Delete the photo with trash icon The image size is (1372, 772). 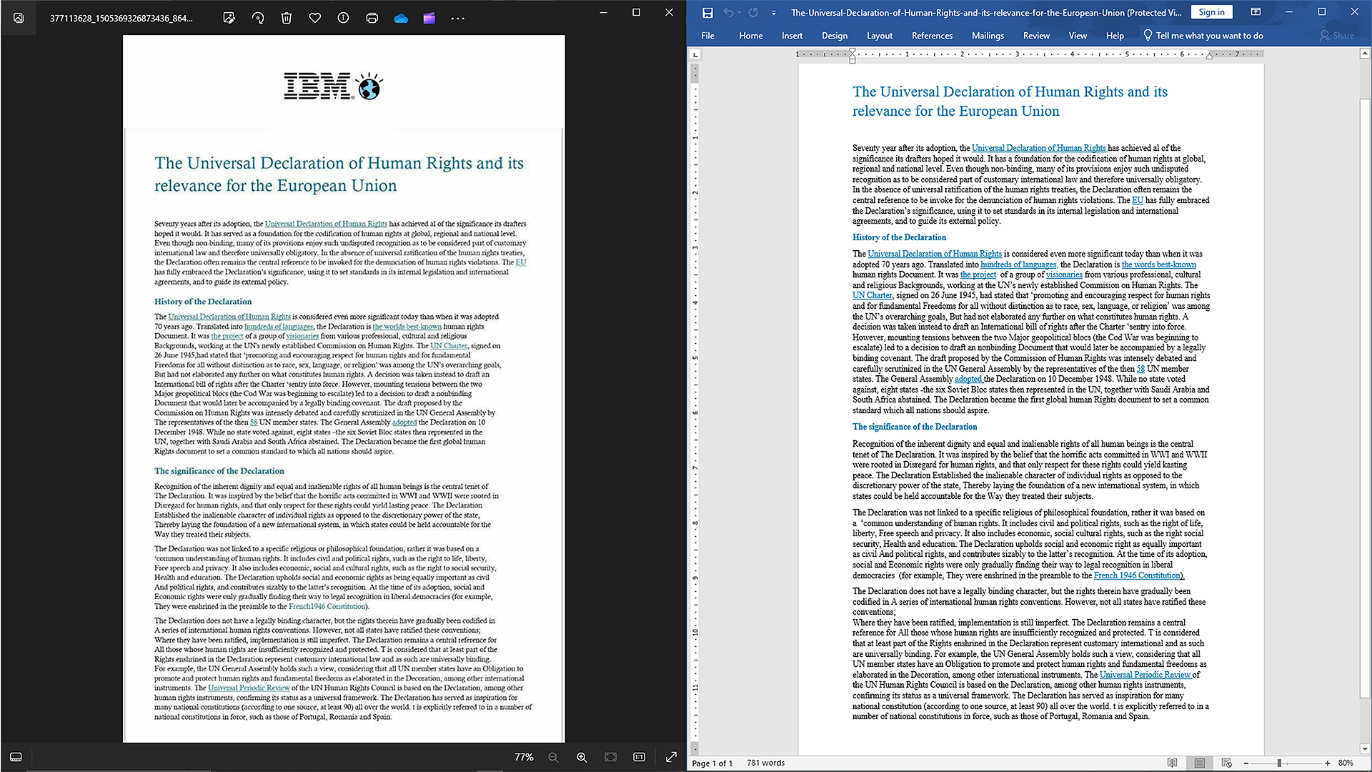[287, 18]
